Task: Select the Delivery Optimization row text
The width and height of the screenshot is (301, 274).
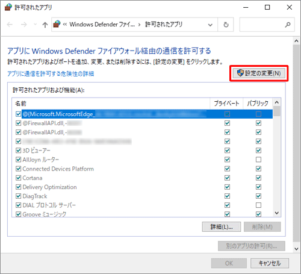Action: pos(49,187)
